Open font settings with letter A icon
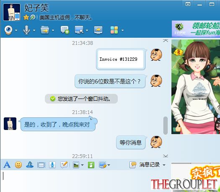Image resolution: width=220 pixels, height=192 pixels. pyautogui.click(x=7, y=165)
